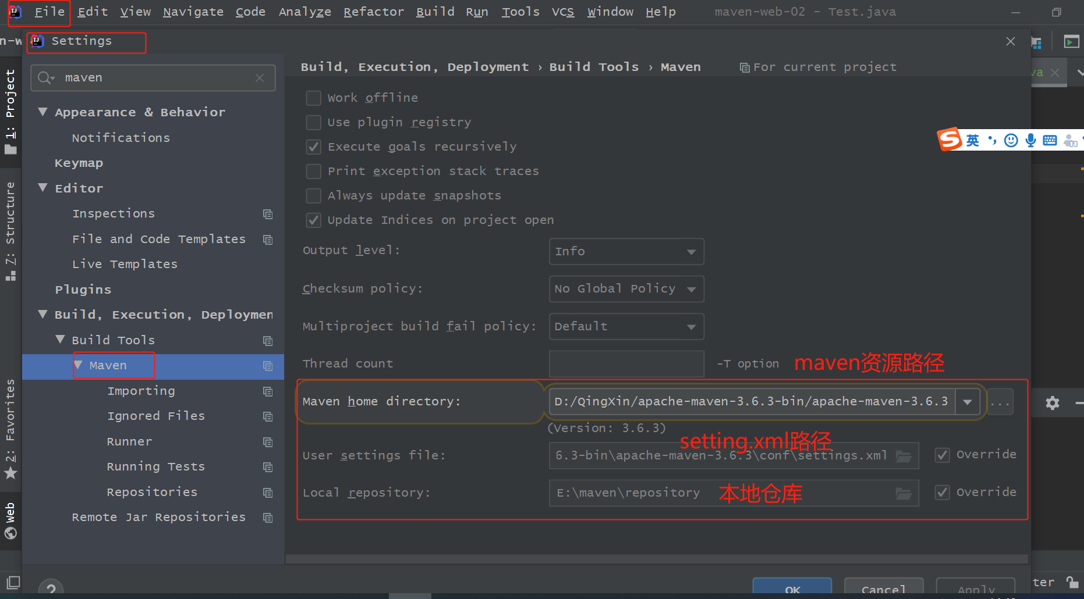This screenshot has height=599, width=1084.
Task: Click Sogou voice input microphone
Action: (1030, 140)
